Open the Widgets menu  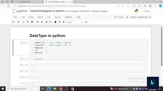(x=69, y=17)
